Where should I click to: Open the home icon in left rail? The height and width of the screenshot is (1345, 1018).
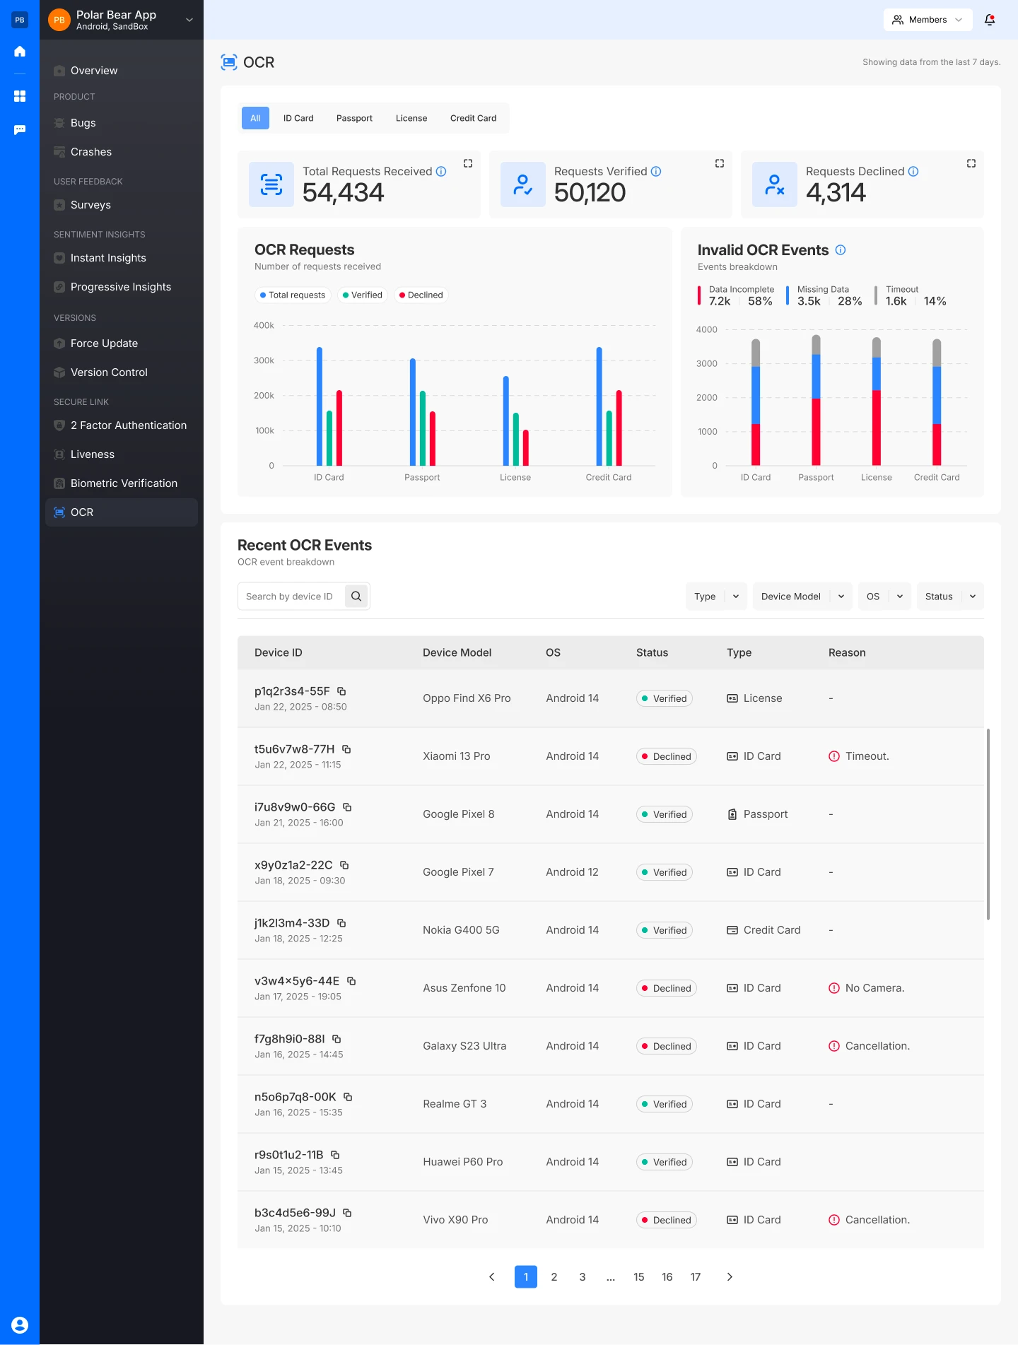click(20, 51)
